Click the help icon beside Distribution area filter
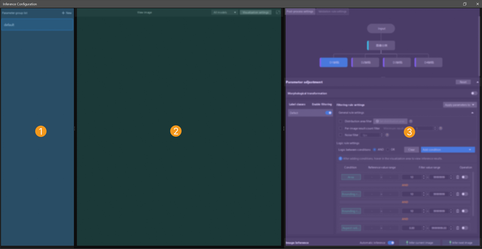Image resolution: width=482 pixels, height=249 pixels. point(411,121)
